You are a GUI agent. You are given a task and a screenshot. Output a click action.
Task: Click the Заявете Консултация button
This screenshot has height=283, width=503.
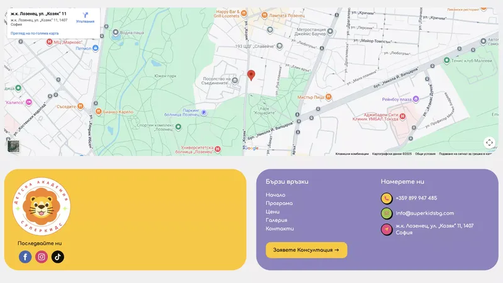306,250
